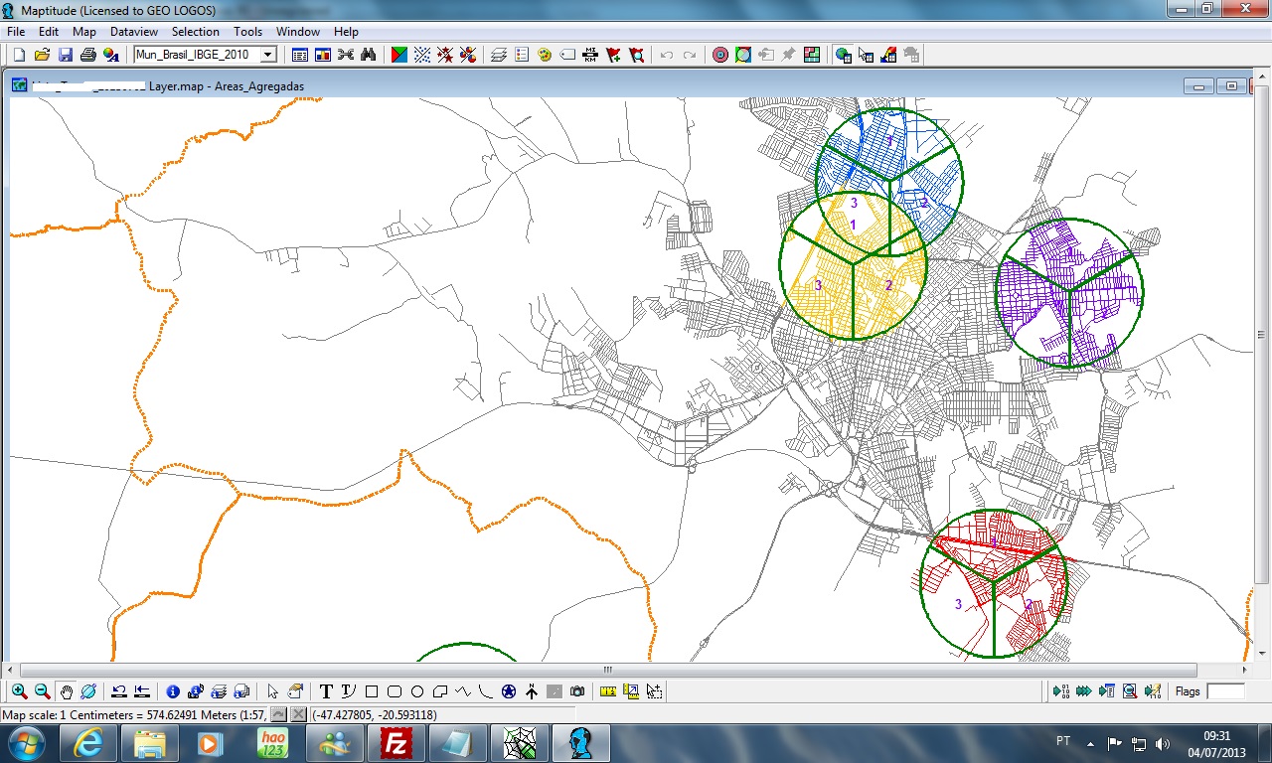Click the PT language indicator in taskbar
The width and height of the screenshot is (1272, 763).
coord(1062,742)
